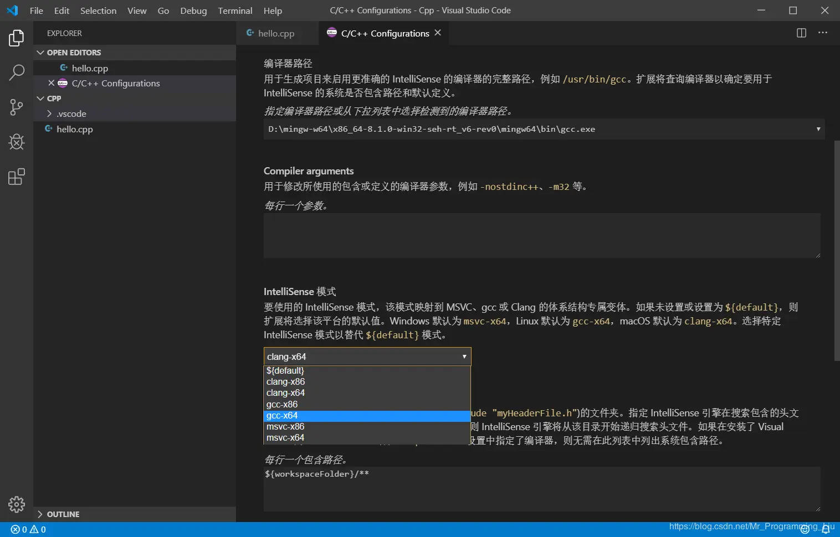Choose gcc-x64 from the mode list
The height and width of the screenshot is (537, 840).
click(x=367, y=416)
